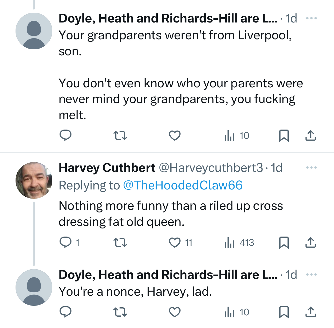Like Harvey Cuthbert's tweet

(175, 242)
